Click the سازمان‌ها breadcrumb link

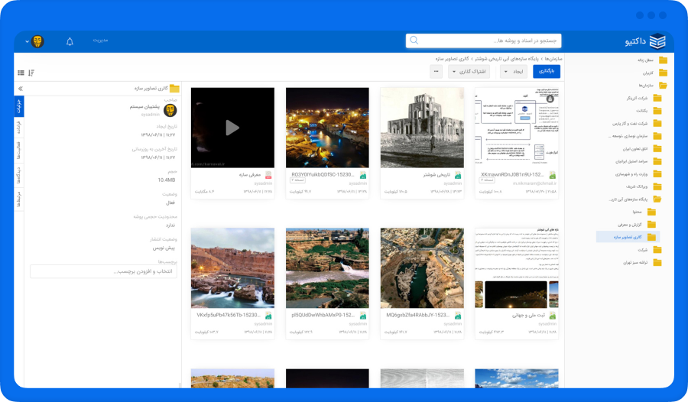[x=553, y=59]
